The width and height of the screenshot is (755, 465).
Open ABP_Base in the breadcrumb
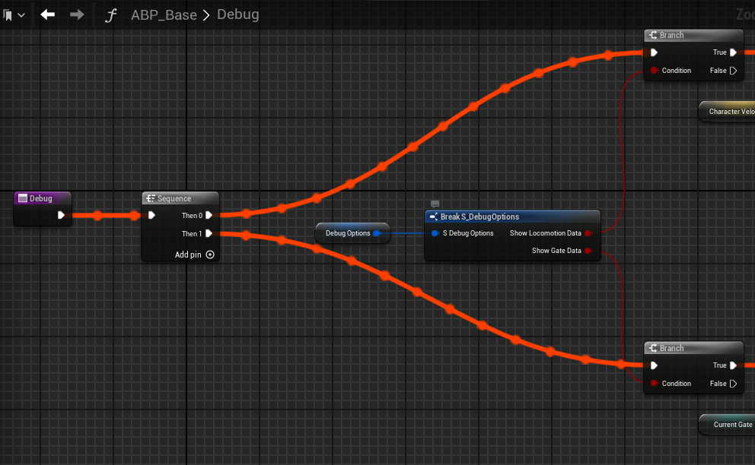click(x=164, y=15)
